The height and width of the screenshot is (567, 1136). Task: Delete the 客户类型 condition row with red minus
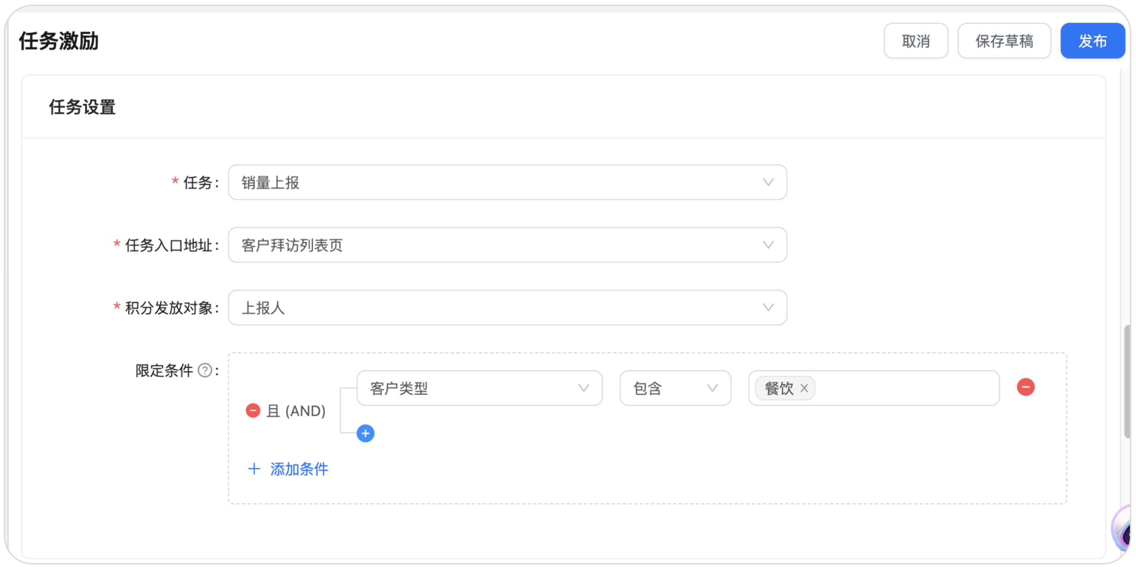[x=1025, y=387]
